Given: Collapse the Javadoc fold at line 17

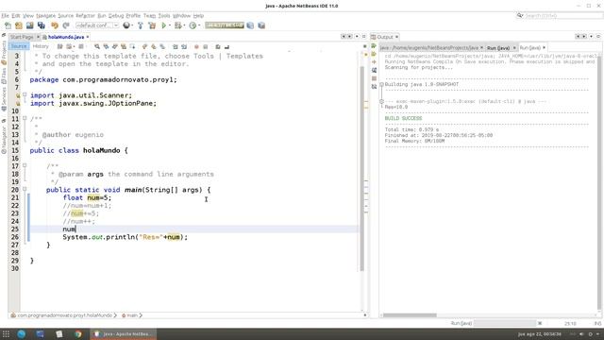Looking at the screenshot, I should pos(25,166).
